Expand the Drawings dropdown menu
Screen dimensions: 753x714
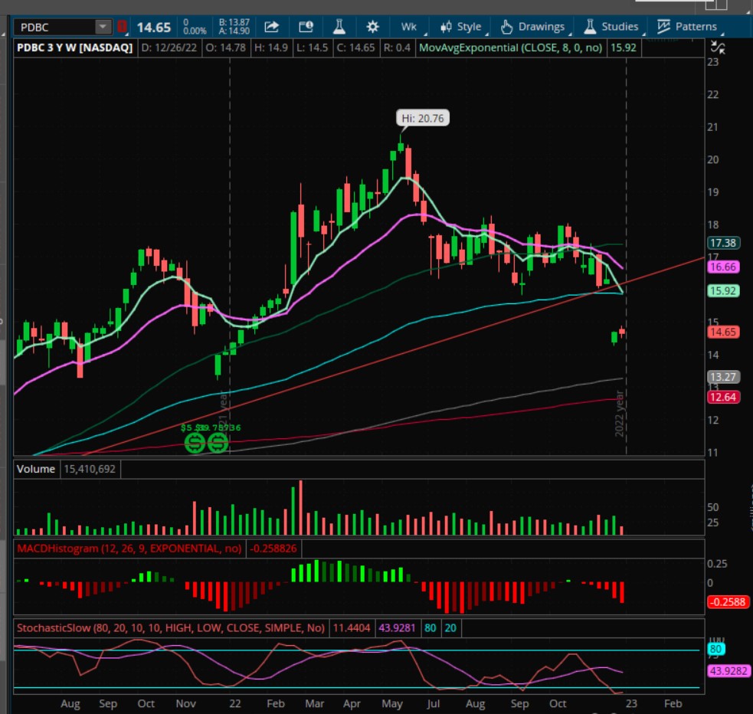click(532, 27)
